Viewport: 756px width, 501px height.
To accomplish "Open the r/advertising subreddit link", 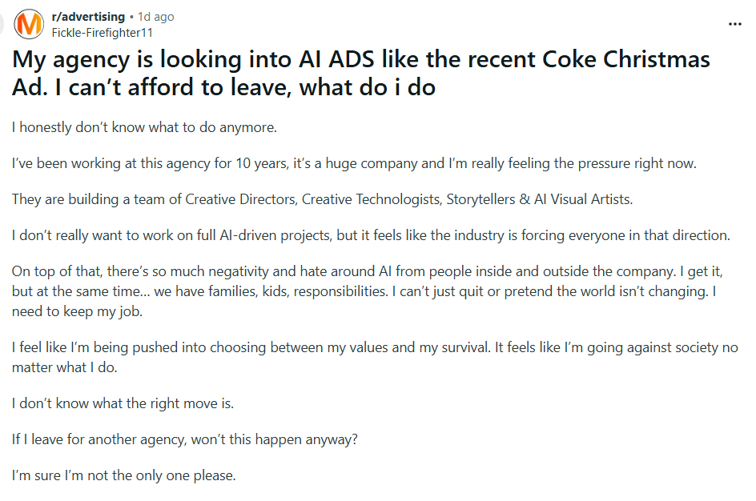I will [x=88, y=17].
